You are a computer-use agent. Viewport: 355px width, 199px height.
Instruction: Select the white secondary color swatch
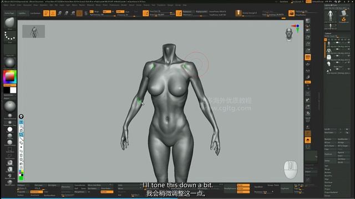coord(13,90)
